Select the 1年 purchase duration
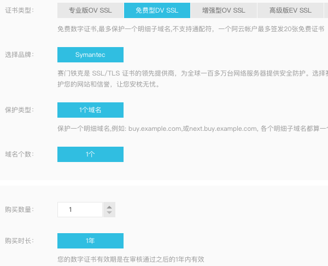The height and width of the screenshot is (266, 328). tap(90, 241)
